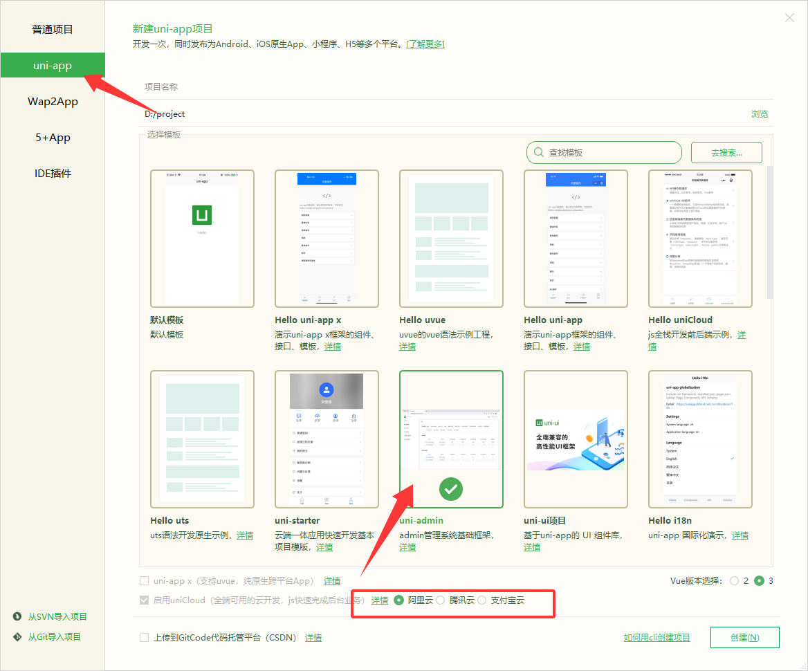Select the 默认模板 template thumbnail
This screenshot has width=808, height=671.
pyautogui.click(x=202, y=239)
